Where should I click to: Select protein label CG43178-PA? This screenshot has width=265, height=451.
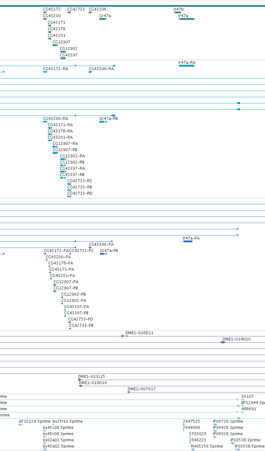[x=61, y=263]
